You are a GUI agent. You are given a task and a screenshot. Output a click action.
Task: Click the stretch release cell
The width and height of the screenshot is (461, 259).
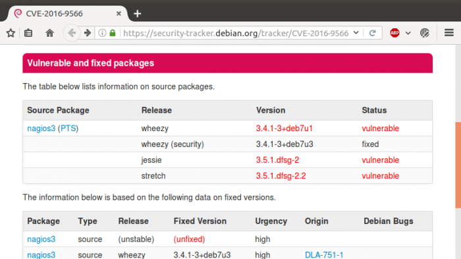[153, 176]
